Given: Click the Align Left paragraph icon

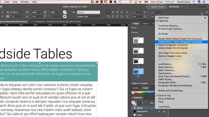Looking at the screenshot, I should click(108, 12).
